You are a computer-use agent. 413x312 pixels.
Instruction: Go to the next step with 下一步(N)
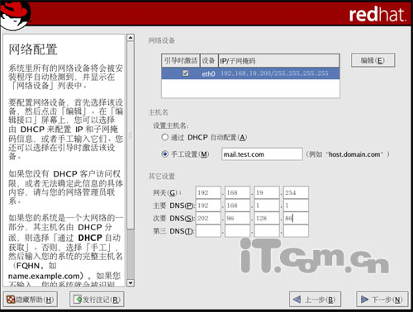point(382,299)
